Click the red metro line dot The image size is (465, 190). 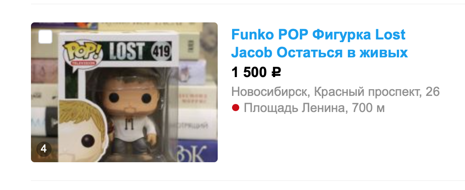pos(236,108)
